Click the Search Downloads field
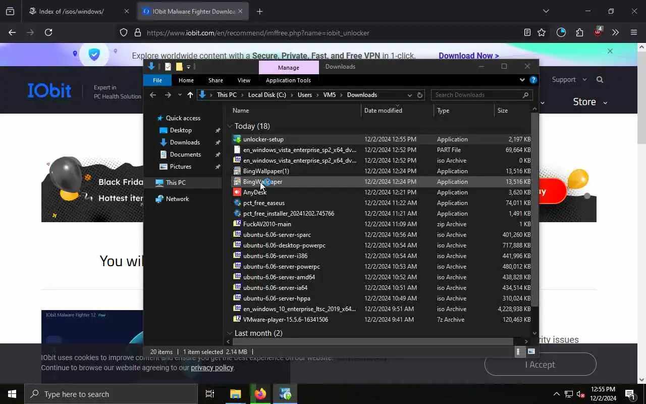Image resolution: width=646 pixels, height=404 pixels. tap(481, 95)
